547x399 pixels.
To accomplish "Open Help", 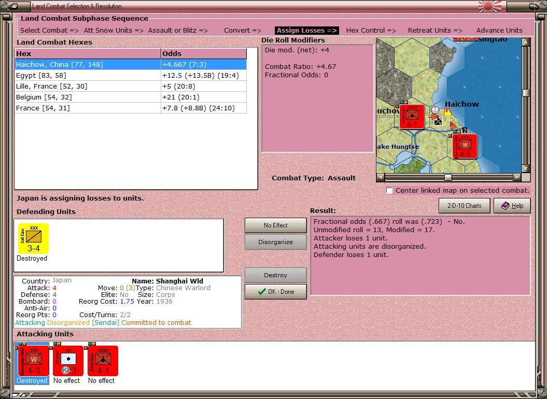I will [512, 205].
